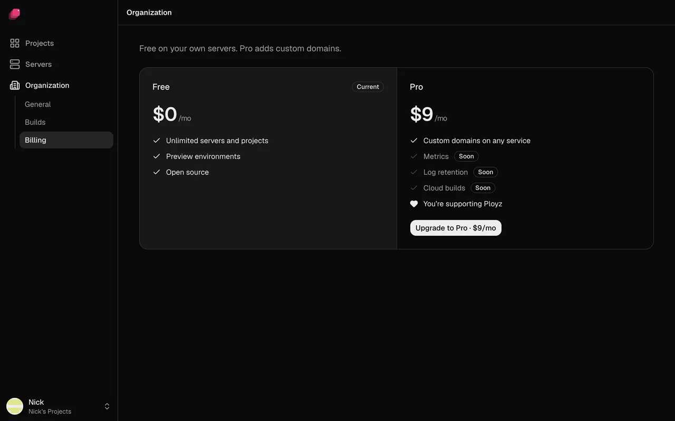Open General organization settings
Screen dimensions: 675x421
click(x=66, y=104)
